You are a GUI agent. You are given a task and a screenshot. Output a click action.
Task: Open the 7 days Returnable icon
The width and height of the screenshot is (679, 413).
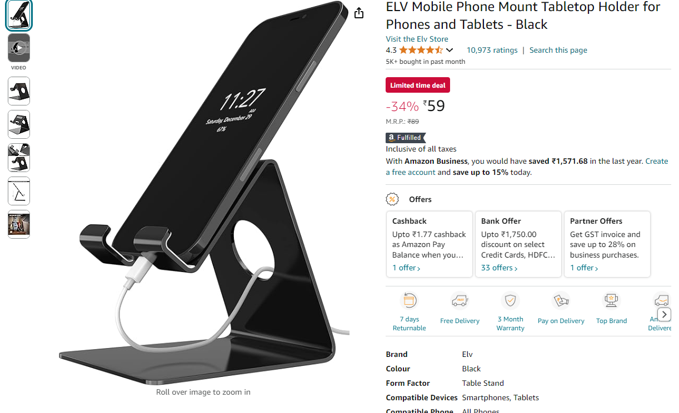click(410, 300)
